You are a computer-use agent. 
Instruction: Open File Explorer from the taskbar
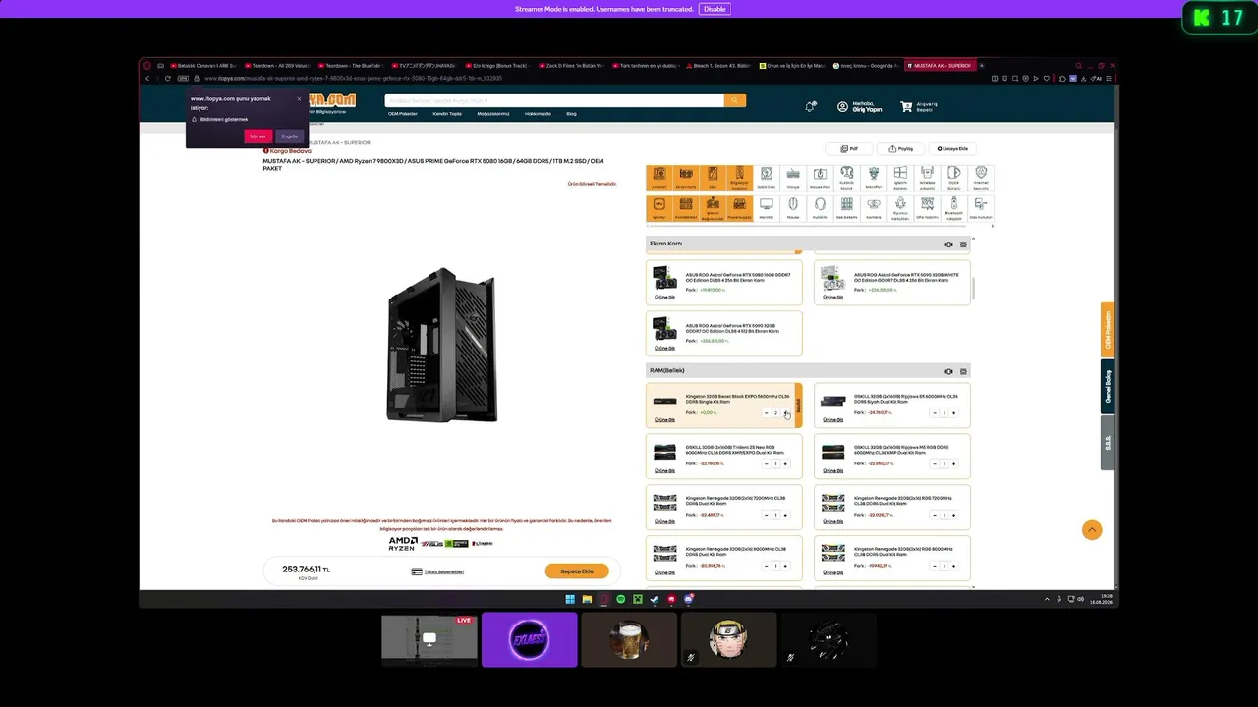pos(587,599)
